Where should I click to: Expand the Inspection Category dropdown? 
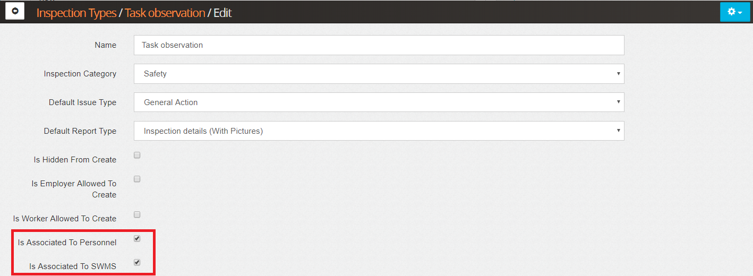pyautogui.click(x=379, y=74)
